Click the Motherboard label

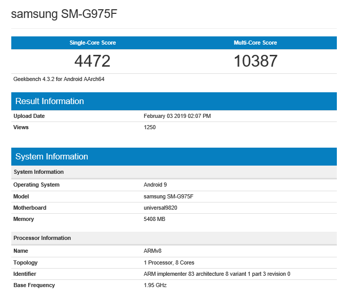tap(30, 208)
